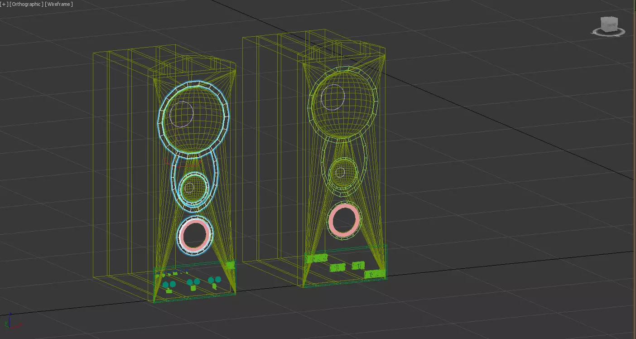Open the Orthographic point-of-view viewport menu
The height and width of the screenshot is (339, 636).
pos(27,4)
